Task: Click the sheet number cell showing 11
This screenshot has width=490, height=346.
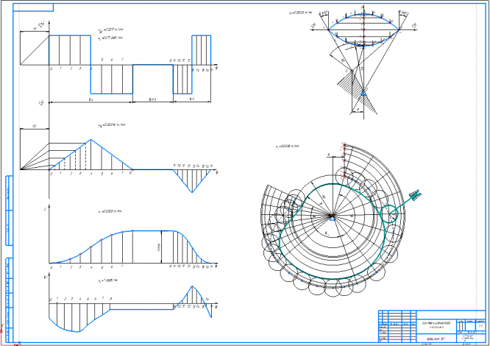Action: (480, 326)
